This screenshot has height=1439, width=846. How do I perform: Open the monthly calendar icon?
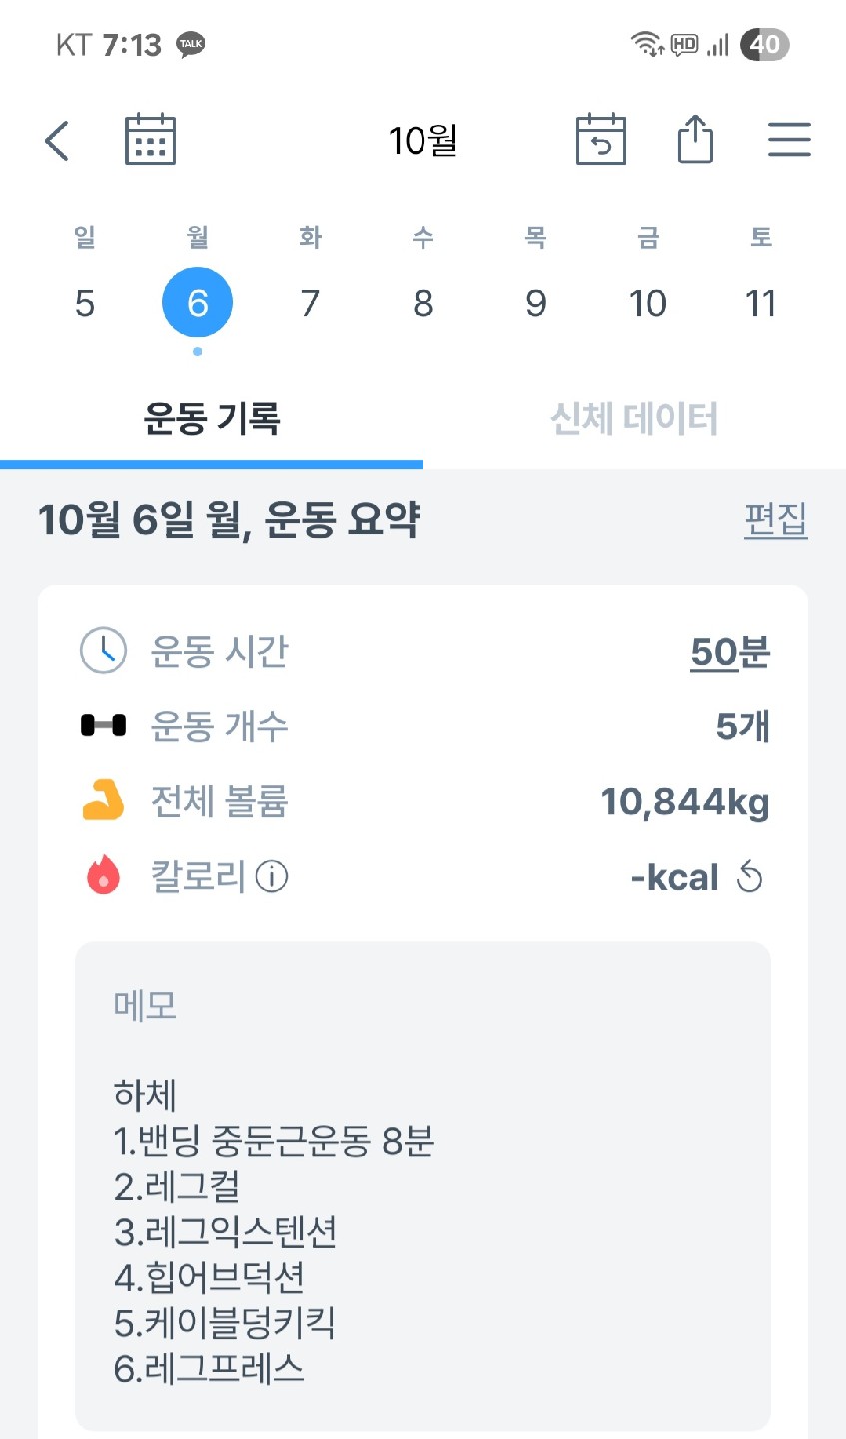click(x=150, y=140)
